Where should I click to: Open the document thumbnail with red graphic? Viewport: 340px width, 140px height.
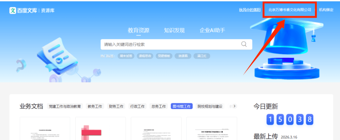[100, 128]
